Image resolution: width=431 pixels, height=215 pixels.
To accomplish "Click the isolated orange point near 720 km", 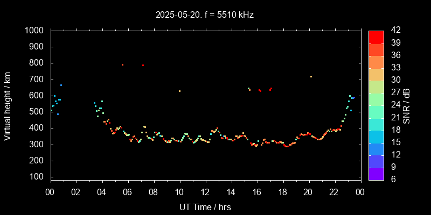I will pos(311,76).
